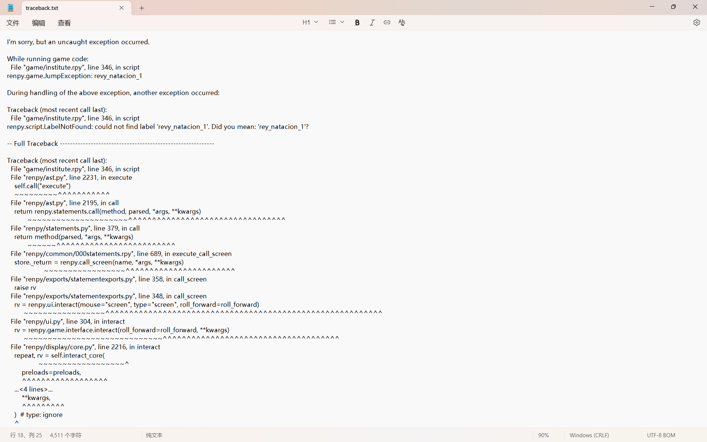Click the Notepad app icon
This screenshot has height=442, width=707.
(11, 8)
